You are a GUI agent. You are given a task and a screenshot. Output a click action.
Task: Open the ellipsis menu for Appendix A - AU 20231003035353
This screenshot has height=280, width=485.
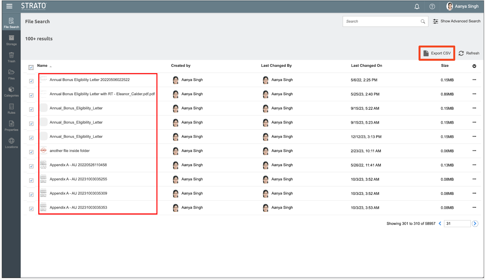474,208
